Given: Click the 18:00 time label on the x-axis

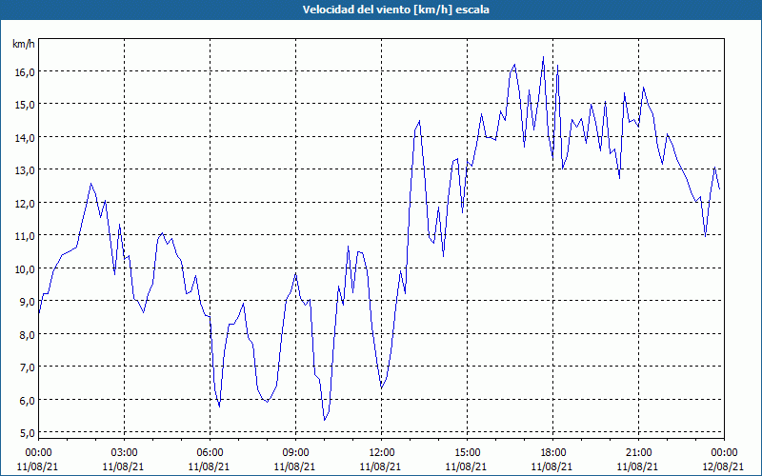Looking at the screenshot, I should (x=552, y=453).
